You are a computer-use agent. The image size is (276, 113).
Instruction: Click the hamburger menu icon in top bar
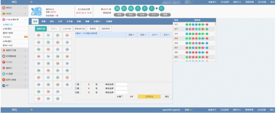[32, 2]
